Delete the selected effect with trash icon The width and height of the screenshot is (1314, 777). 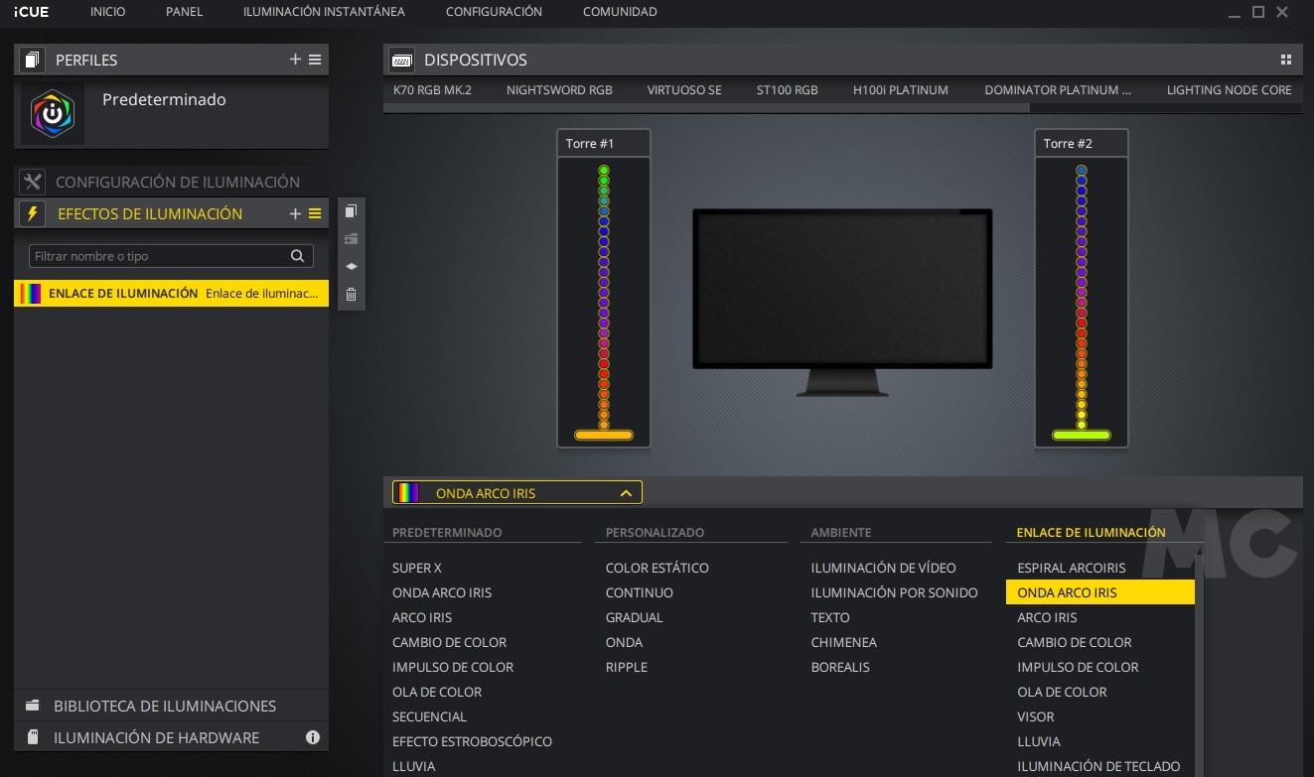click(x=351, y=295)
